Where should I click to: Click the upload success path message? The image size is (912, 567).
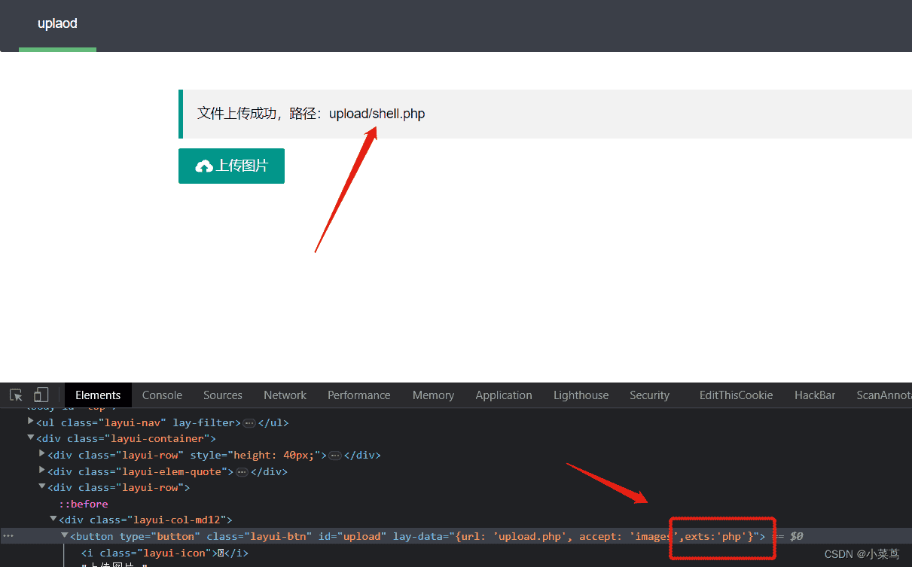pos(311,114)
